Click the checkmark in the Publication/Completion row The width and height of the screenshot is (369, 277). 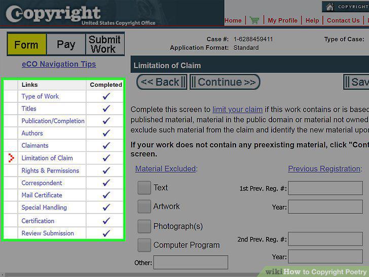(106, 121)
